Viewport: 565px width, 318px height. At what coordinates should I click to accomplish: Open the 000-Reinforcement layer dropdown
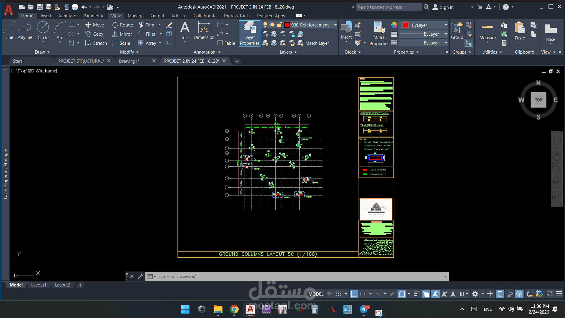coord(335,25)
